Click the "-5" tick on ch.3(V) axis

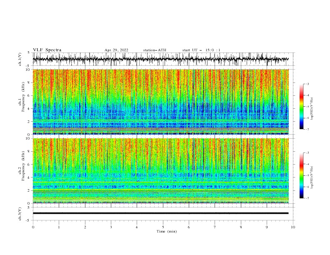(x=28, y=220)
